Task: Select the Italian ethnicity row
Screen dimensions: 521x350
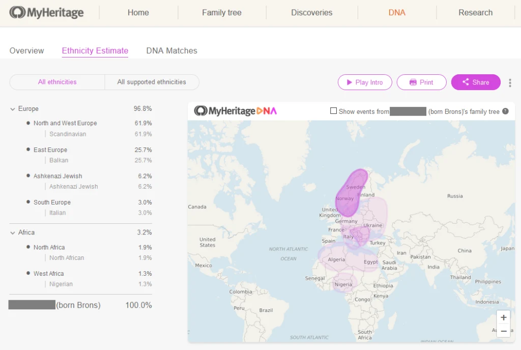Action: click(98, 213)
